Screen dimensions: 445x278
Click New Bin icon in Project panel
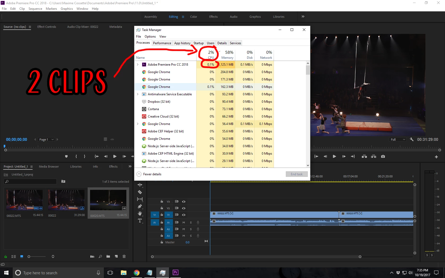pos(108,256)
